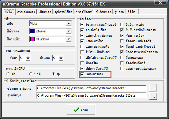Enable เปิดโปรแกรมอัตโนมัติ checkbox

(x=82, y=58)
